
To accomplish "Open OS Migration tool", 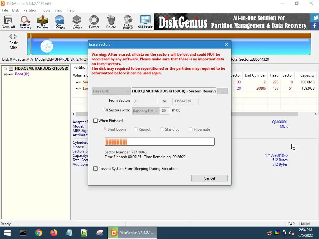I will point(145,22).
